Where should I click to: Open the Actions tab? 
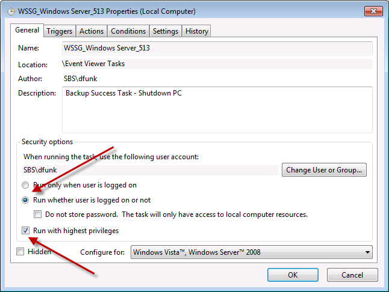pyautogui.click(x=92, y=31)
